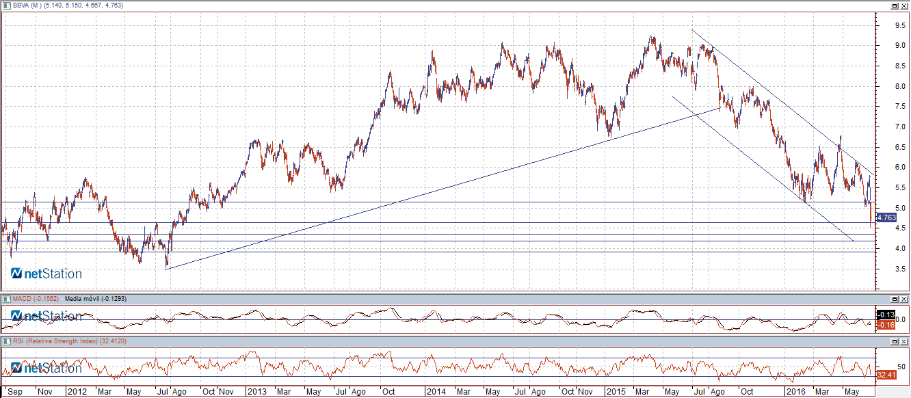Maximize the RSI indicator panel
The height and width of the screenshot is (398, 911).
pyautogui.click(x=895, y=341)
